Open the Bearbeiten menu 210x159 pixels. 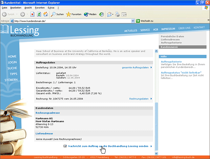[x=16, y=8]
